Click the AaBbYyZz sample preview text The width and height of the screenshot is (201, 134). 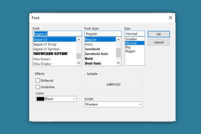coord(114,84)
